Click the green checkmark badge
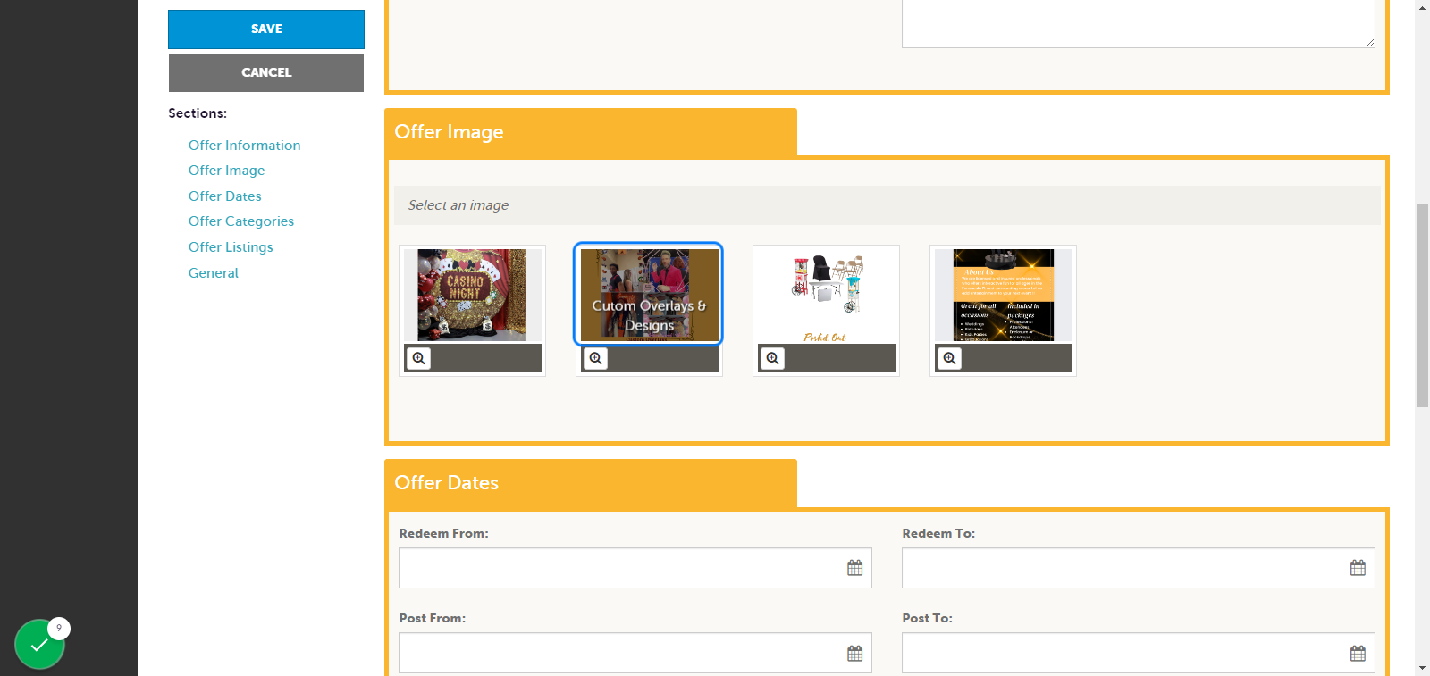The image size is (1430, 676). coord(39,644)
